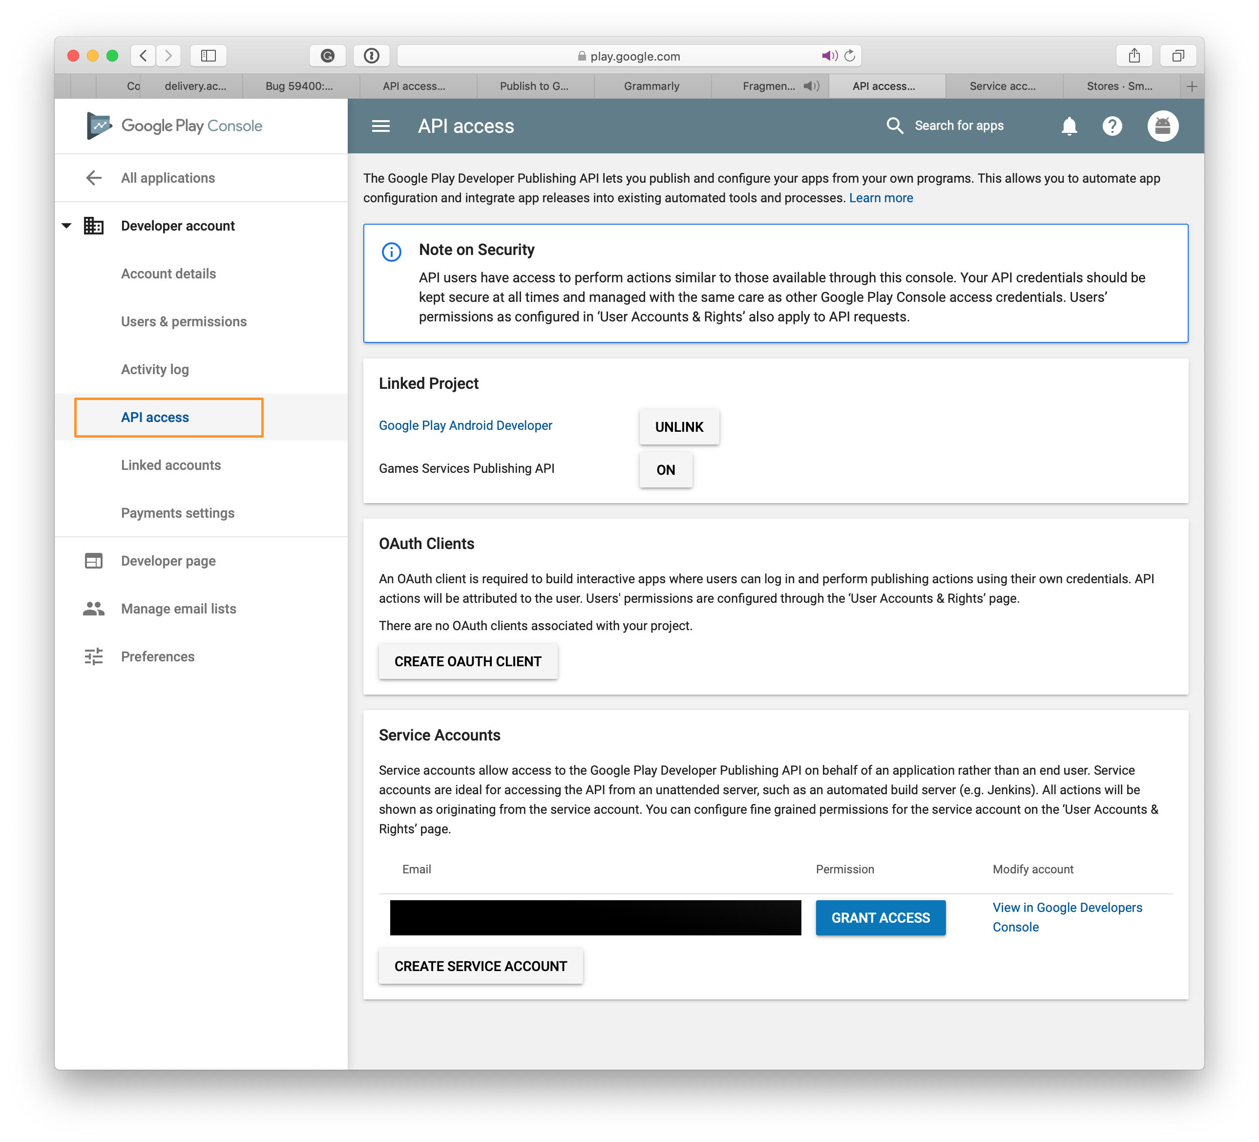Click the Developer account grid icon
This screenshot has height=1142, width=1259.
(94, 226)
